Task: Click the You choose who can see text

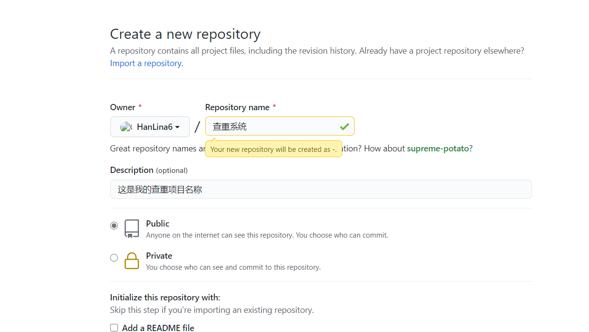Action: pos(233,267)
